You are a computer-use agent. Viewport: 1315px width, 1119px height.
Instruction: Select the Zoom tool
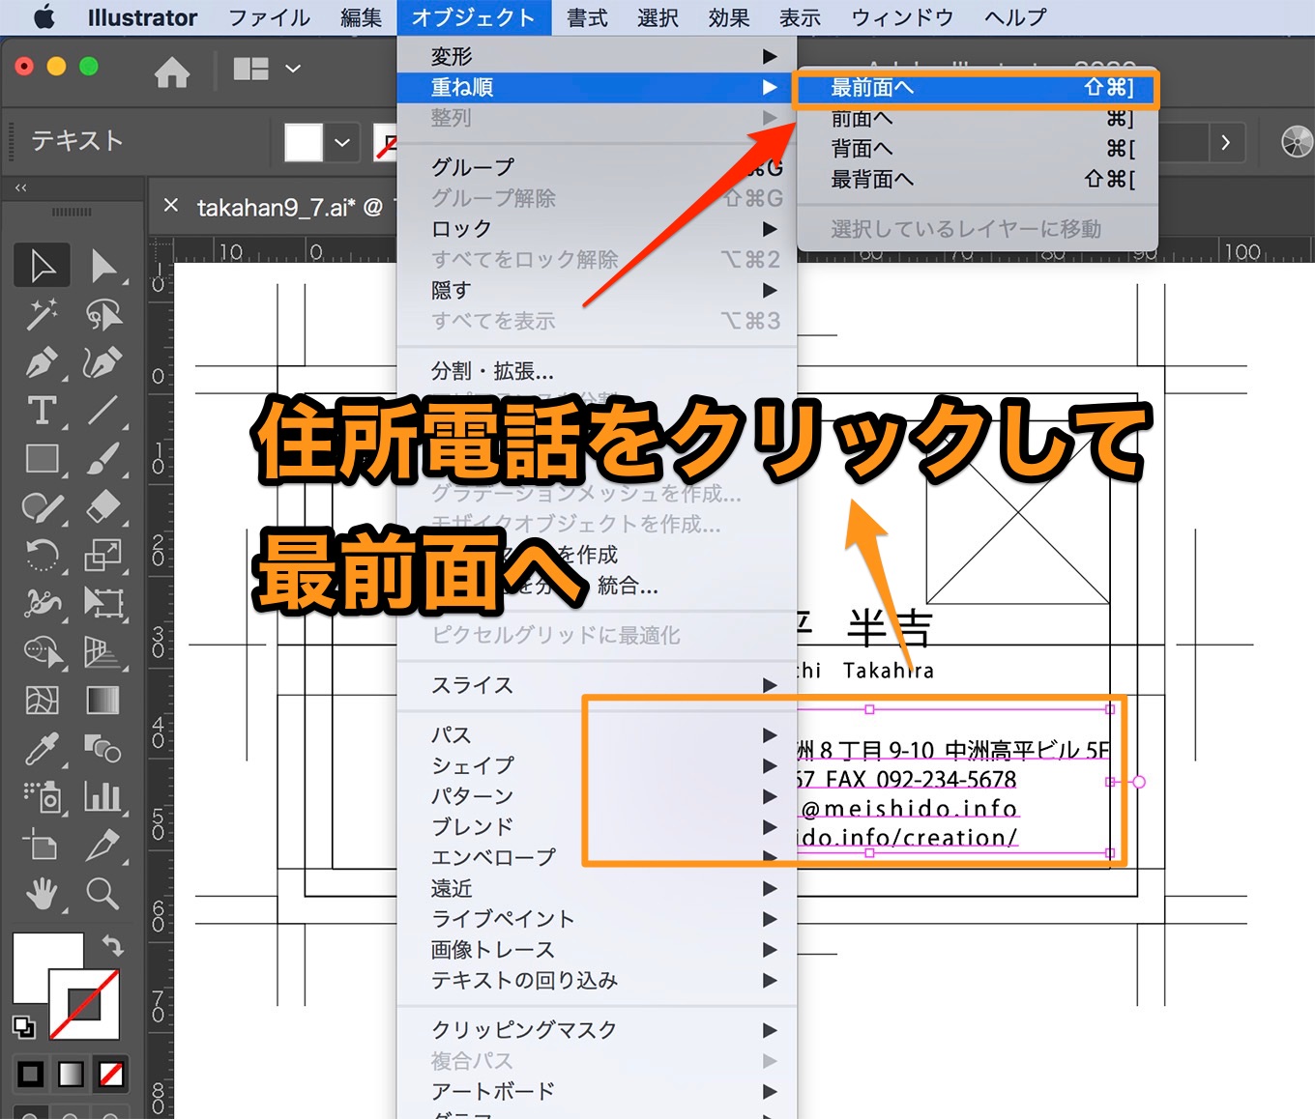tap(102, 894)
